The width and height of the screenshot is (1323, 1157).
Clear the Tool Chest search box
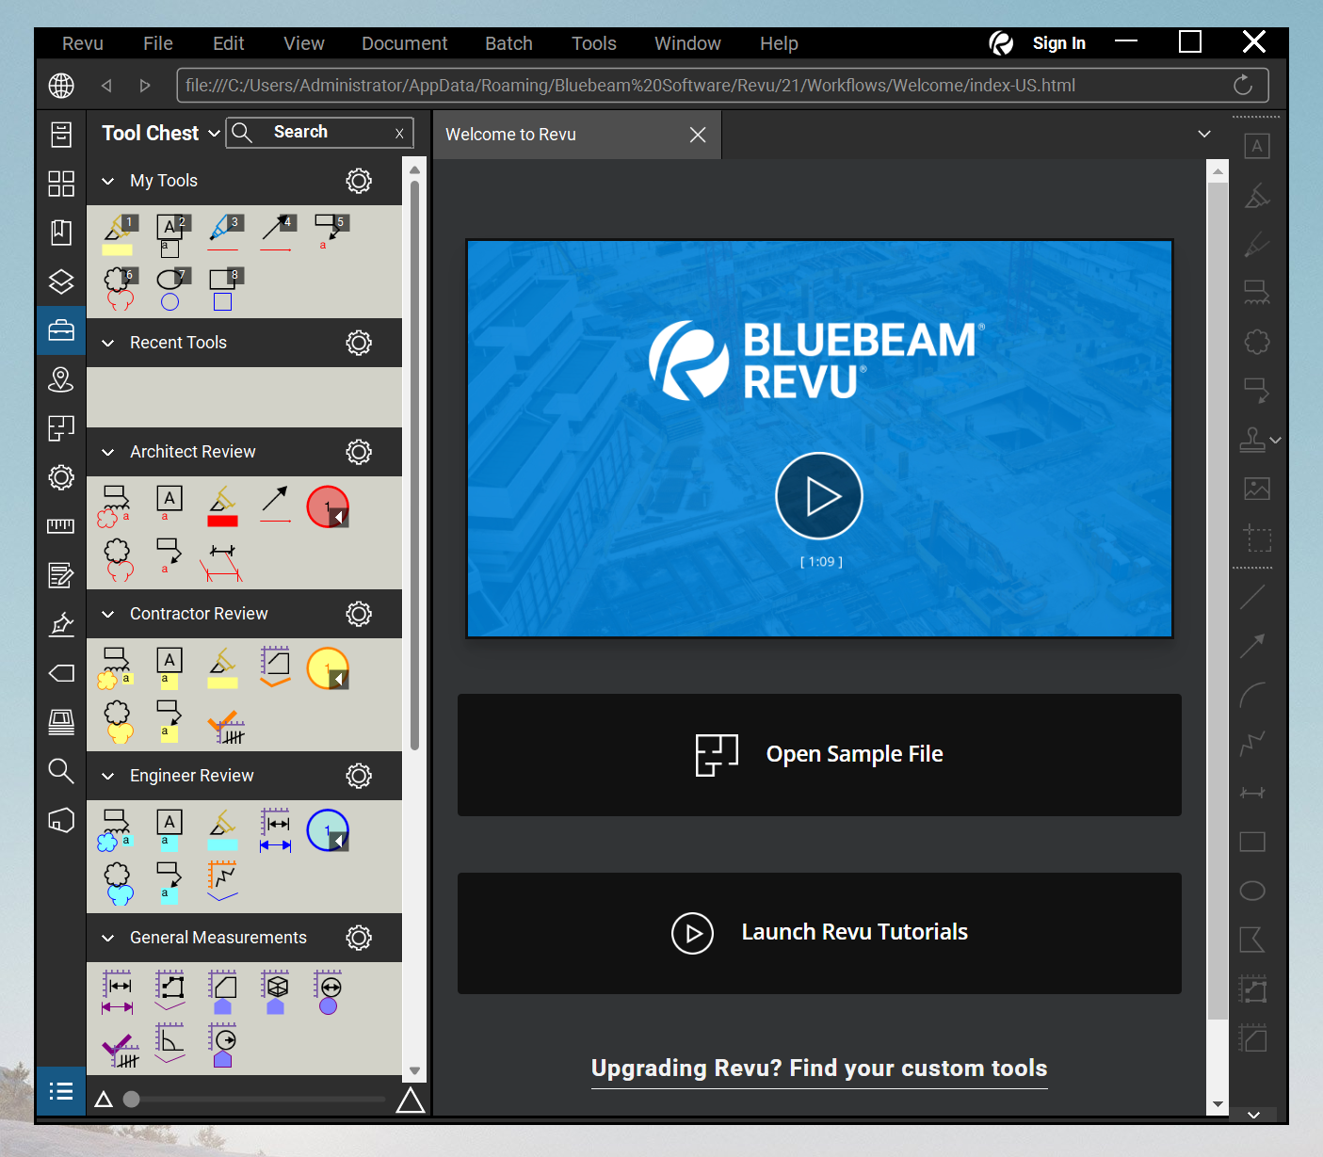pyautogui.click(x=399, y=134)
